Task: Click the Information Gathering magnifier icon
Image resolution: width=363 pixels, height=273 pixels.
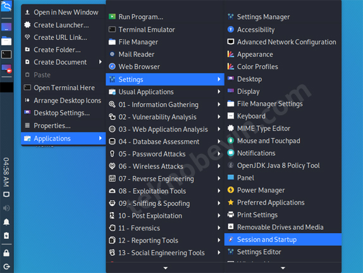Action: (x=112, y=105)
